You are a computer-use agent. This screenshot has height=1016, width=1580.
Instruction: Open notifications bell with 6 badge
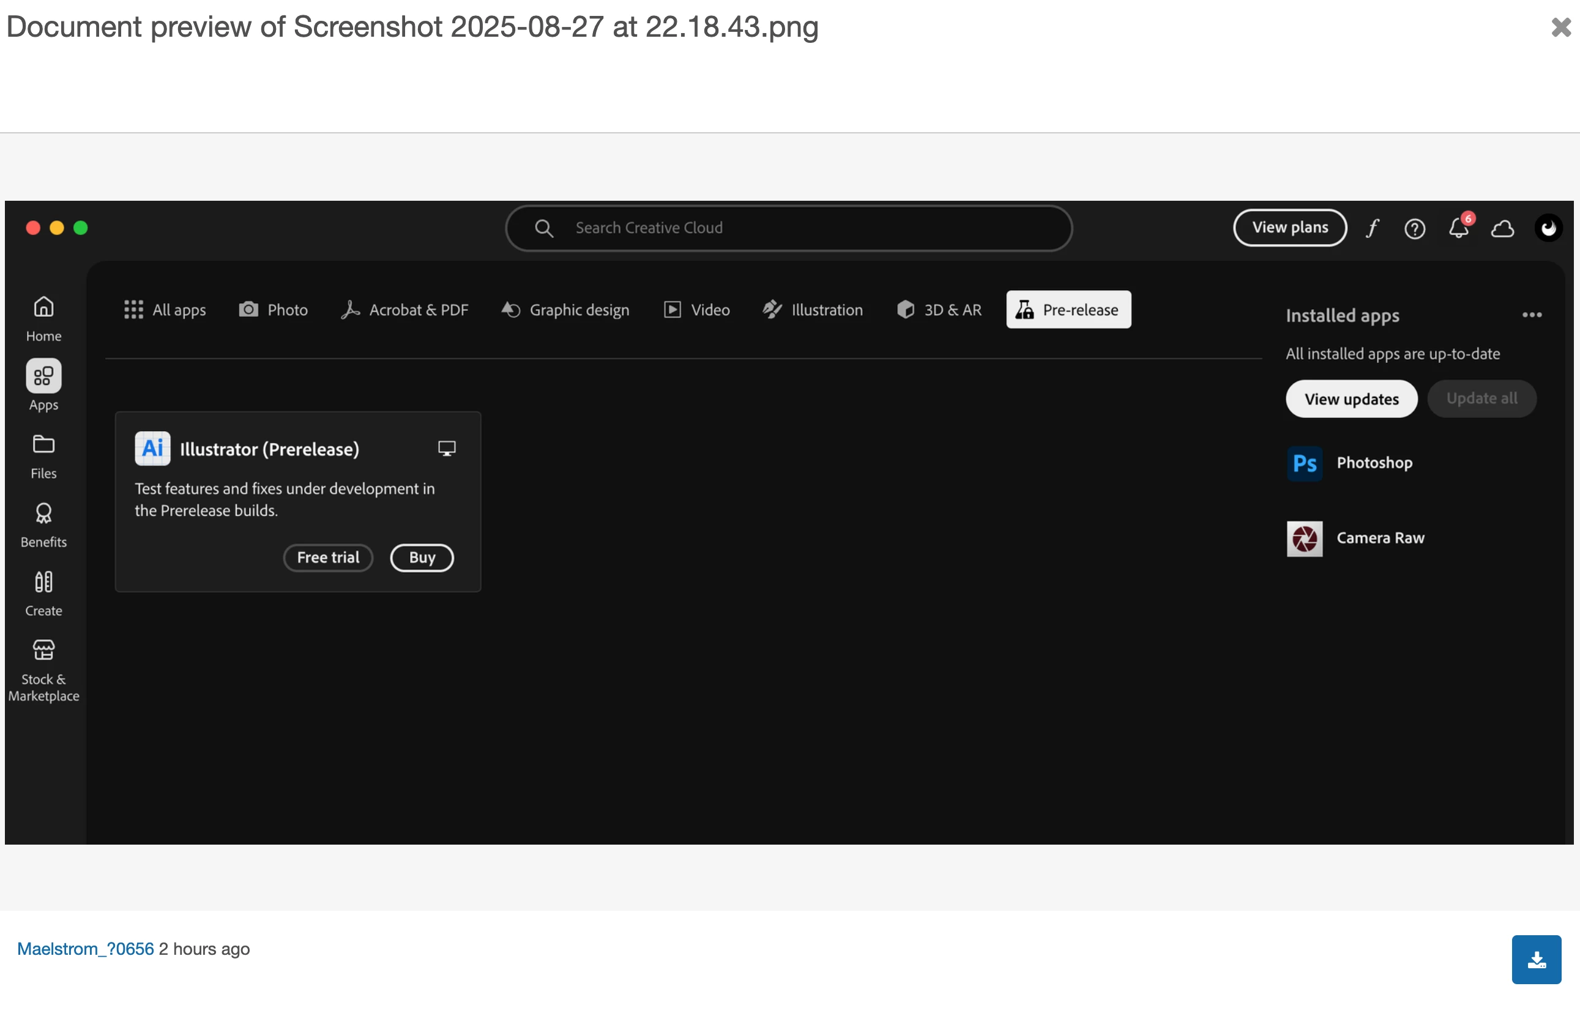point(1459,228)
